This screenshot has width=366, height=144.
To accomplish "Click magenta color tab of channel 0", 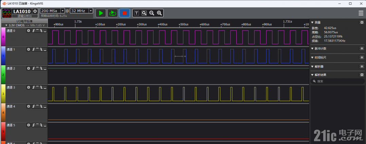I will click(x=3, y=37).
